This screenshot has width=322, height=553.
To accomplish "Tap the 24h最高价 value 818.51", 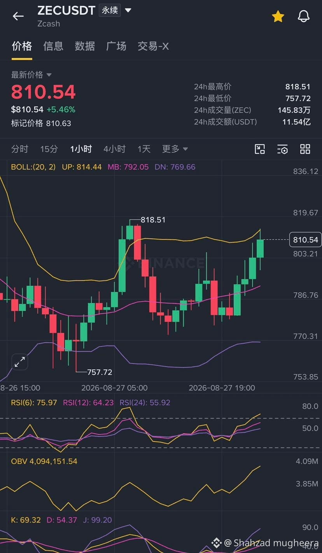I will (298, 87).
